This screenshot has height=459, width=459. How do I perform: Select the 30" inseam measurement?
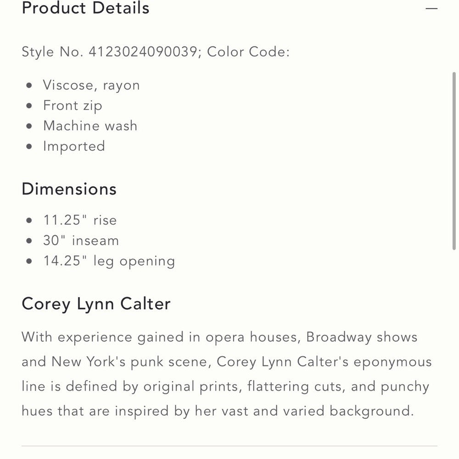tap(81, 241)
